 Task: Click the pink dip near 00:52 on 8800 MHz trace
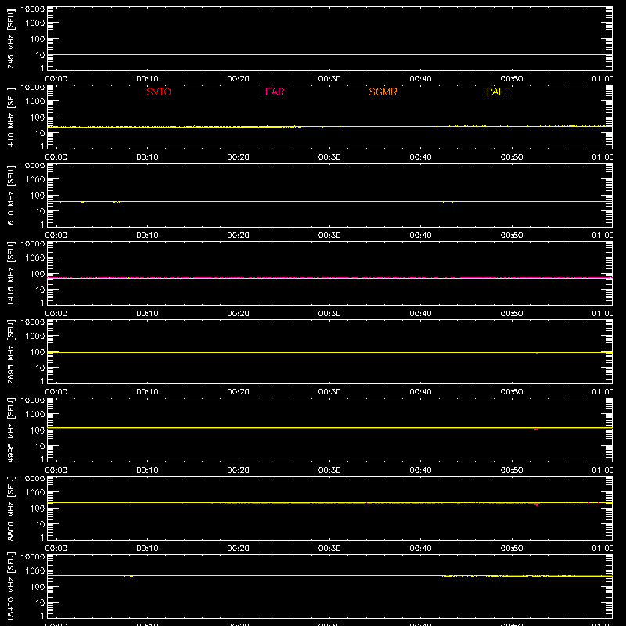click(536, 505)
